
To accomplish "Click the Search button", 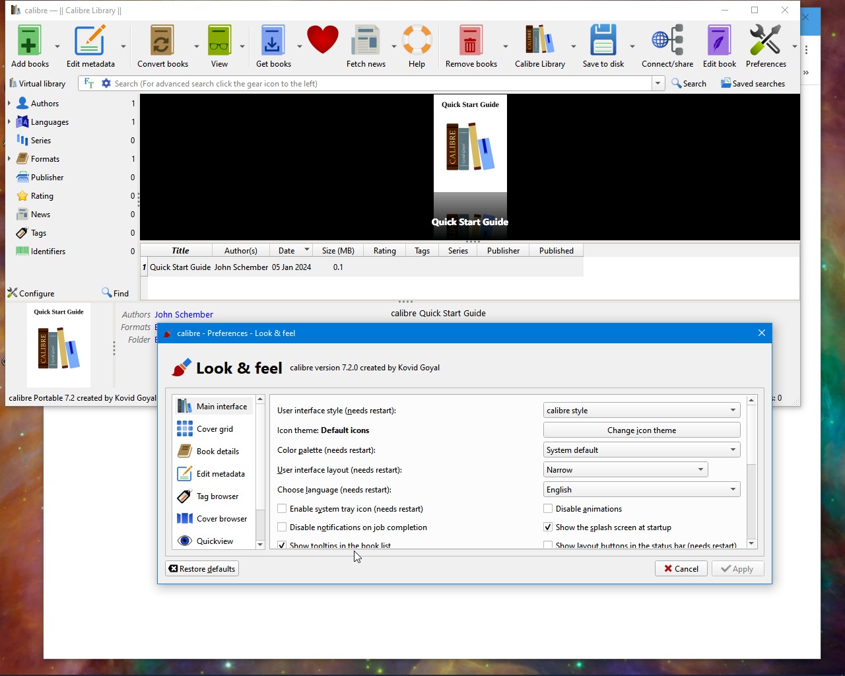I will click(x=689, y=84).
